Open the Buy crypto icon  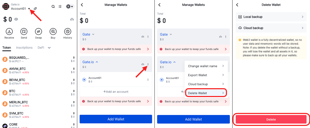[x=53, y=32]
